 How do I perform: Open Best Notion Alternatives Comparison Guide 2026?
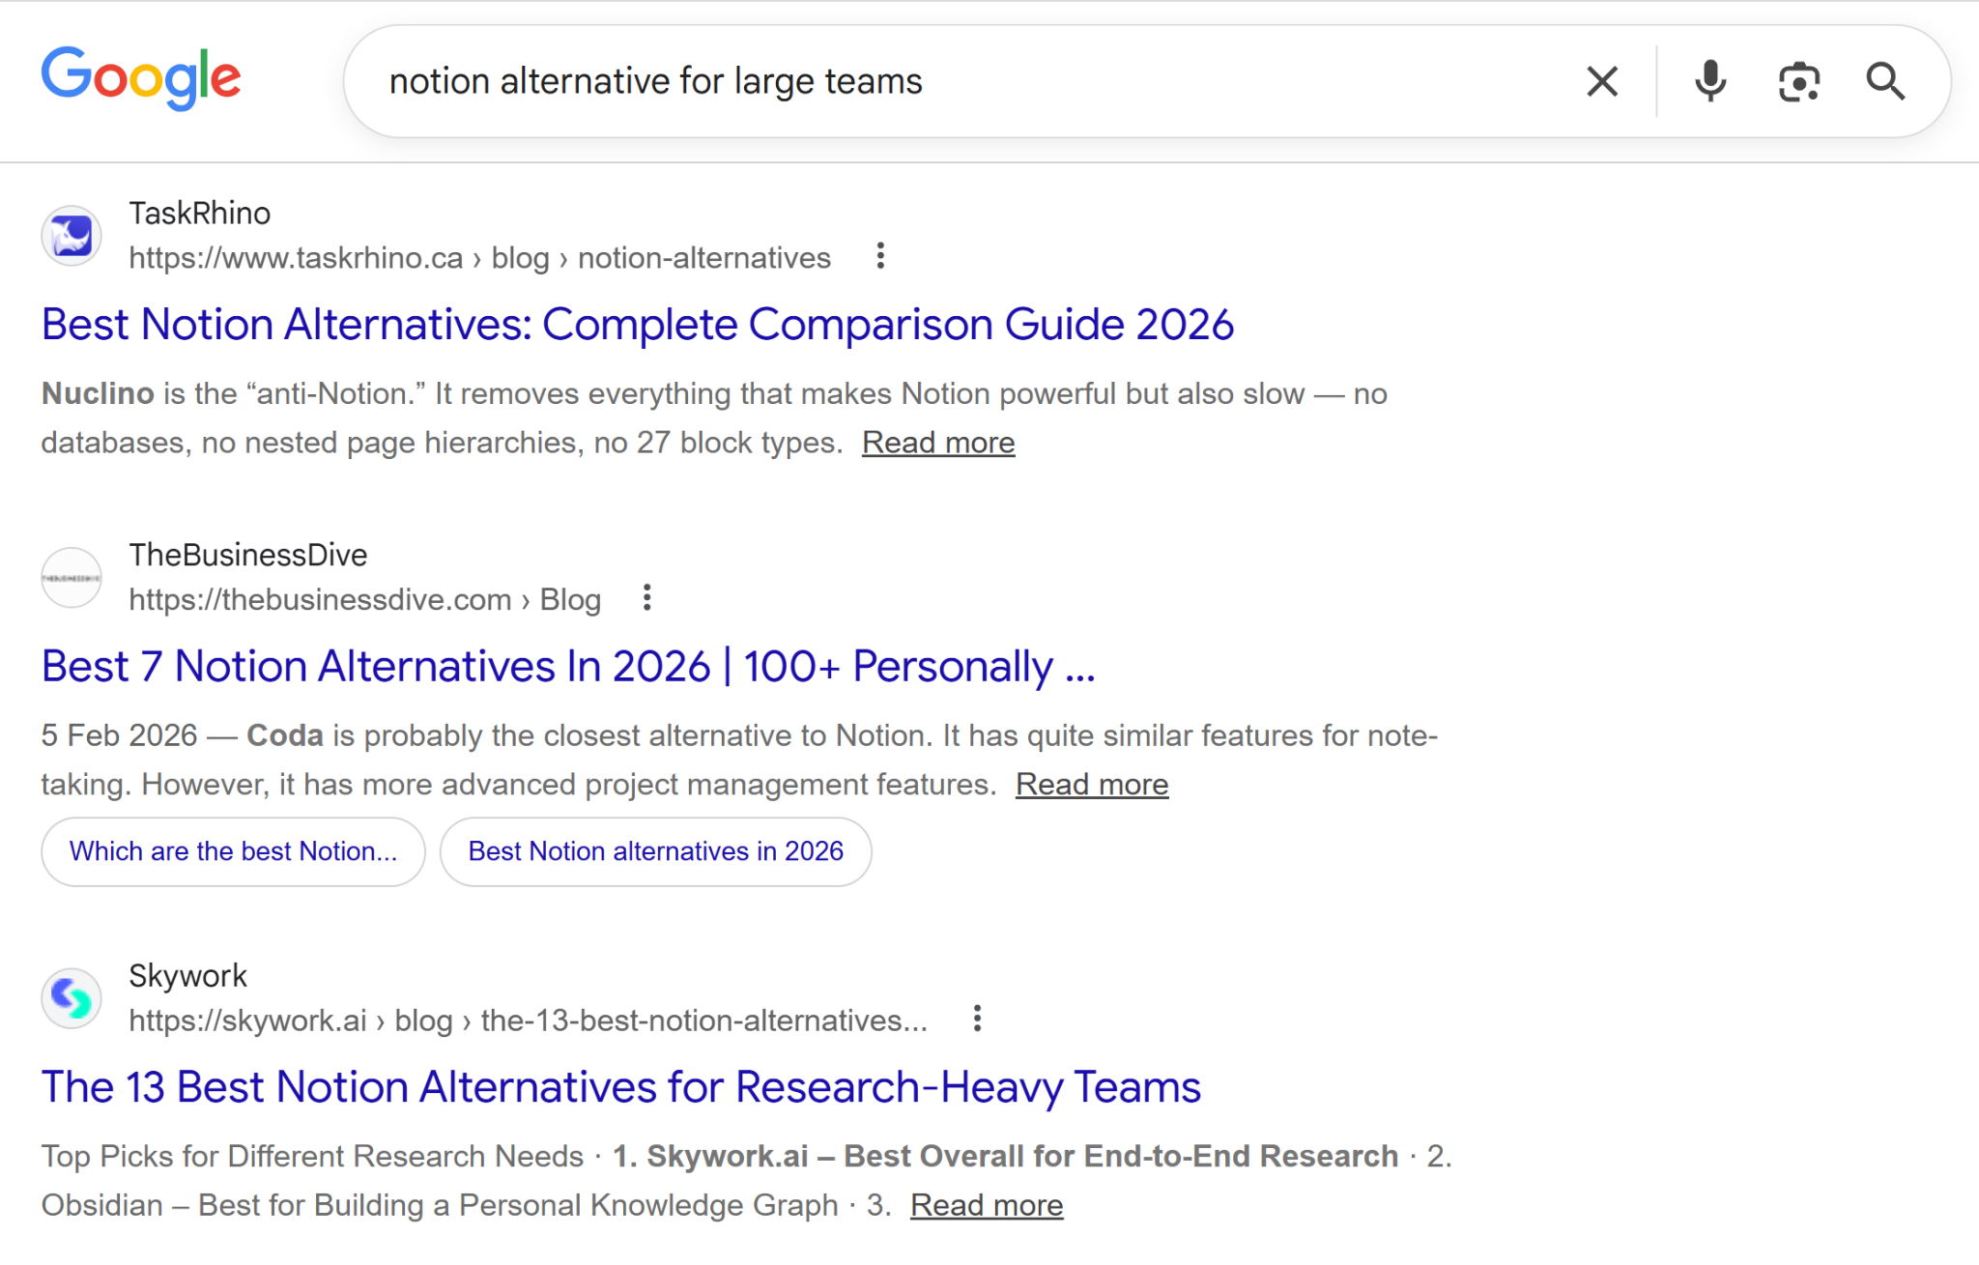coord(637,325)
